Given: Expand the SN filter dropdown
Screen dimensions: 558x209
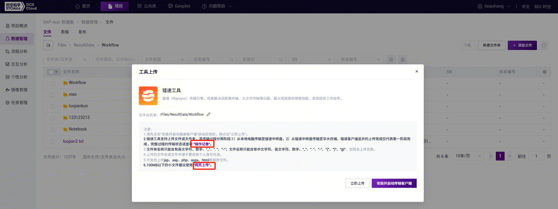Looking at the screenshot, I should coord(312,59).
